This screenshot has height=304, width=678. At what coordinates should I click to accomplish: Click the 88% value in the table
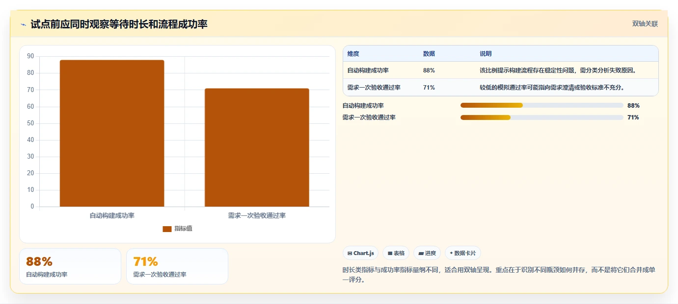pos(429,70)
